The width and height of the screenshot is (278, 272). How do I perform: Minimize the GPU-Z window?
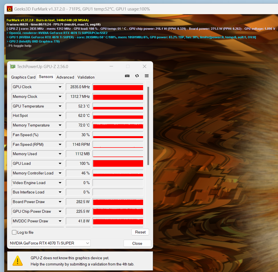[x=111, y=67]
